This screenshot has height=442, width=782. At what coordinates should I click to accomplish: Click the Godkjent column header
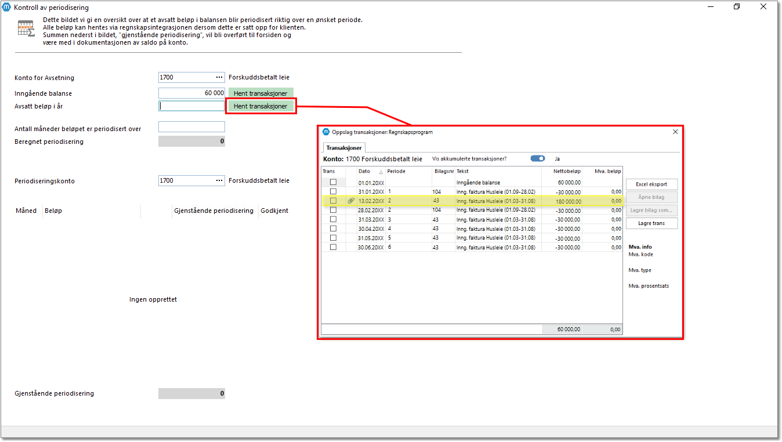[274, 211]
